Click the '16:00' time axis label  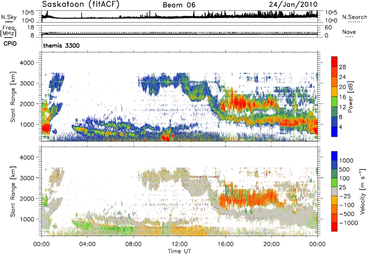225,244
